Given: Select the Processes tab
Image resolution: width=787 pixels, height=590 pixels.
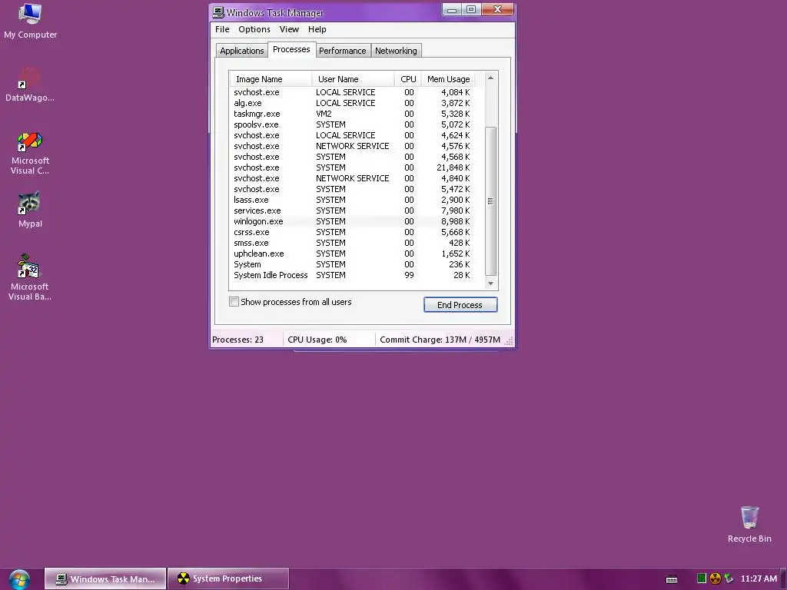Looking at the screenshot, I should pyautogui.click(x=291, y=49).
